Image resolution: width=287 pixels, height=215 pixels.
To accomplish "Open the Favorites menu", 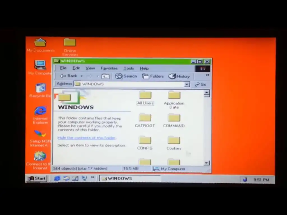I will (x=109, y=68).
